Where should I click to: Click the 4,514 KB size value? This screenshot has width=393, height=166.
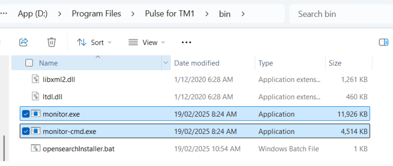tap(354, 131)
